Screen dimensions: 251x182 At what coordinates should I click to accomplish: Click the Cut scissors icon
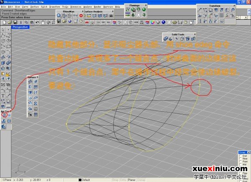[x=21, y=22]
